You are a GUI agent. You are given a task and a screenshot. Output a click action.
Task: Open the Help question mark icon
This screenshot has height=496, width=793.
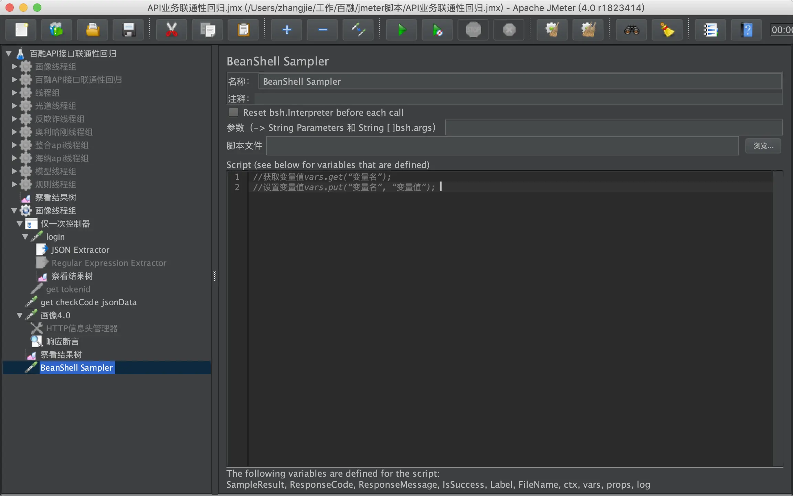tap(746, 30)
